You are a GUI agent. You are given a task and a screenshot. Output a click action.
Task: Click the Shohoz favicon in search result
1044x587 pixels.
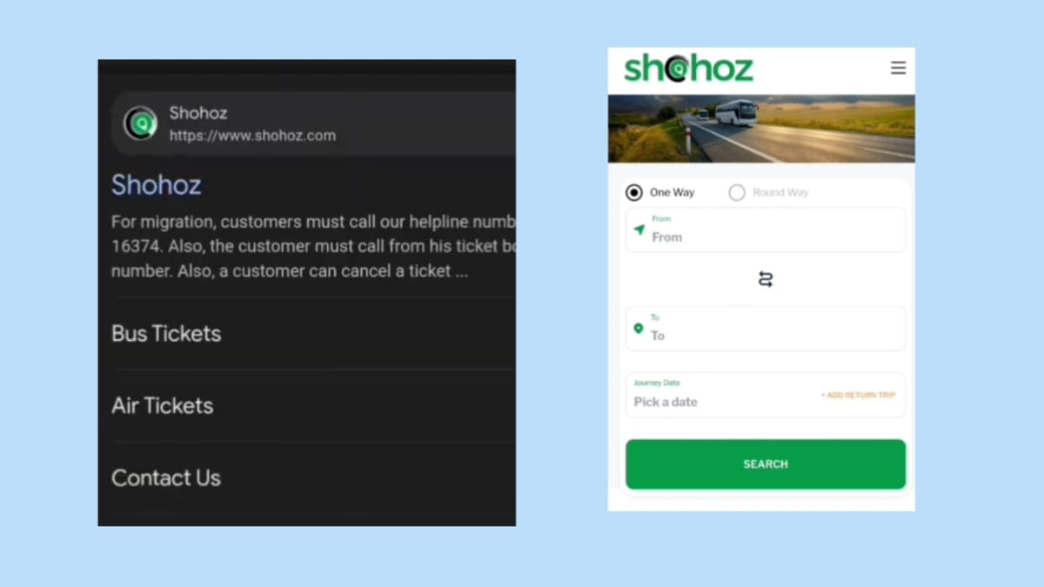click(140, 123)
